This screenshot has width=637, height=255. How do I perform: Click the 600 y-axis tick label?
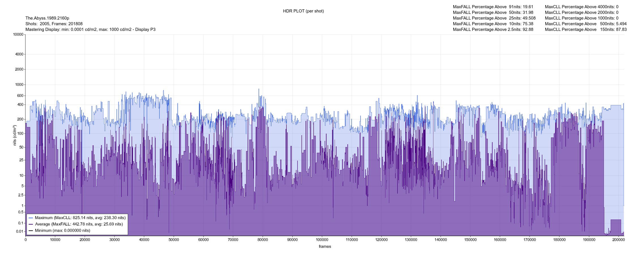[x=20, y=96]
